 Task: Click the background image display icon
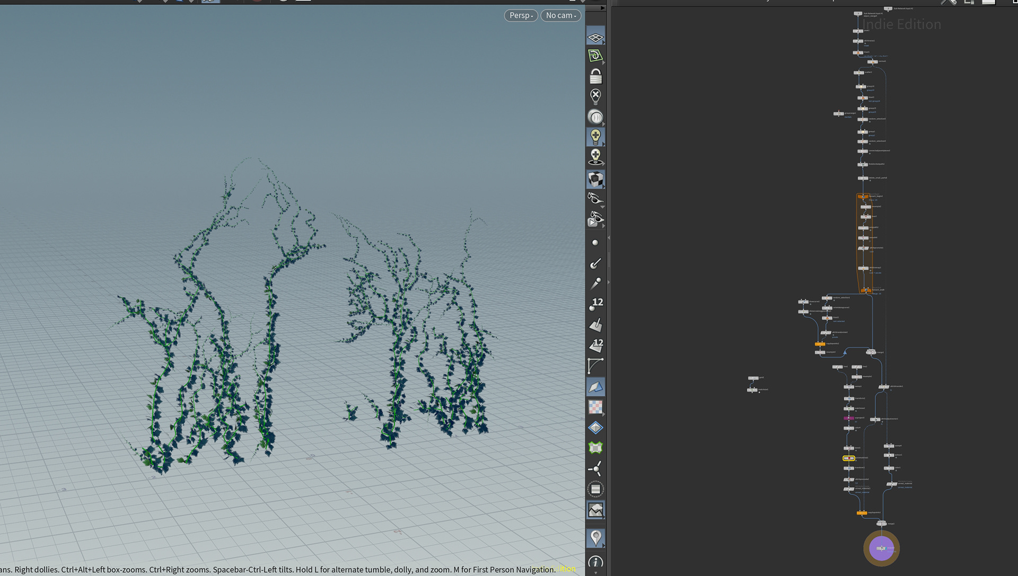pyautogui.click(x=595, y=510)
